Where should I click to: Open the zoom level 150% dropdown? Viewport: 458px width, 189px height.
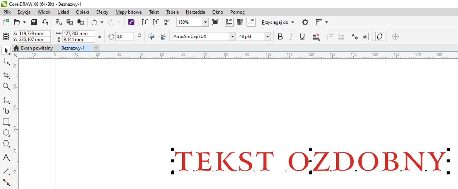[x=205, y=22]
